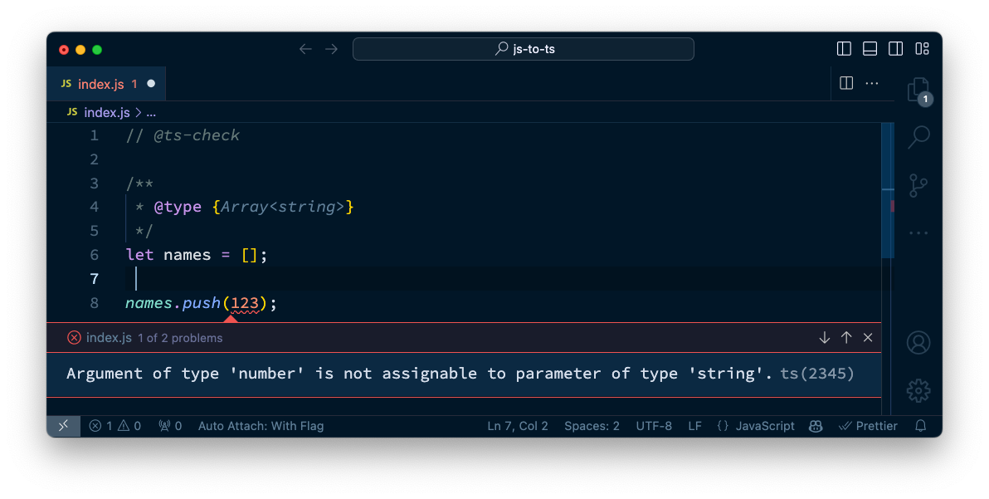Expand the breadcrumb ellipsis next to index.js
The height and width of the screenshot is (499, 989).
[x=151, y=112]
